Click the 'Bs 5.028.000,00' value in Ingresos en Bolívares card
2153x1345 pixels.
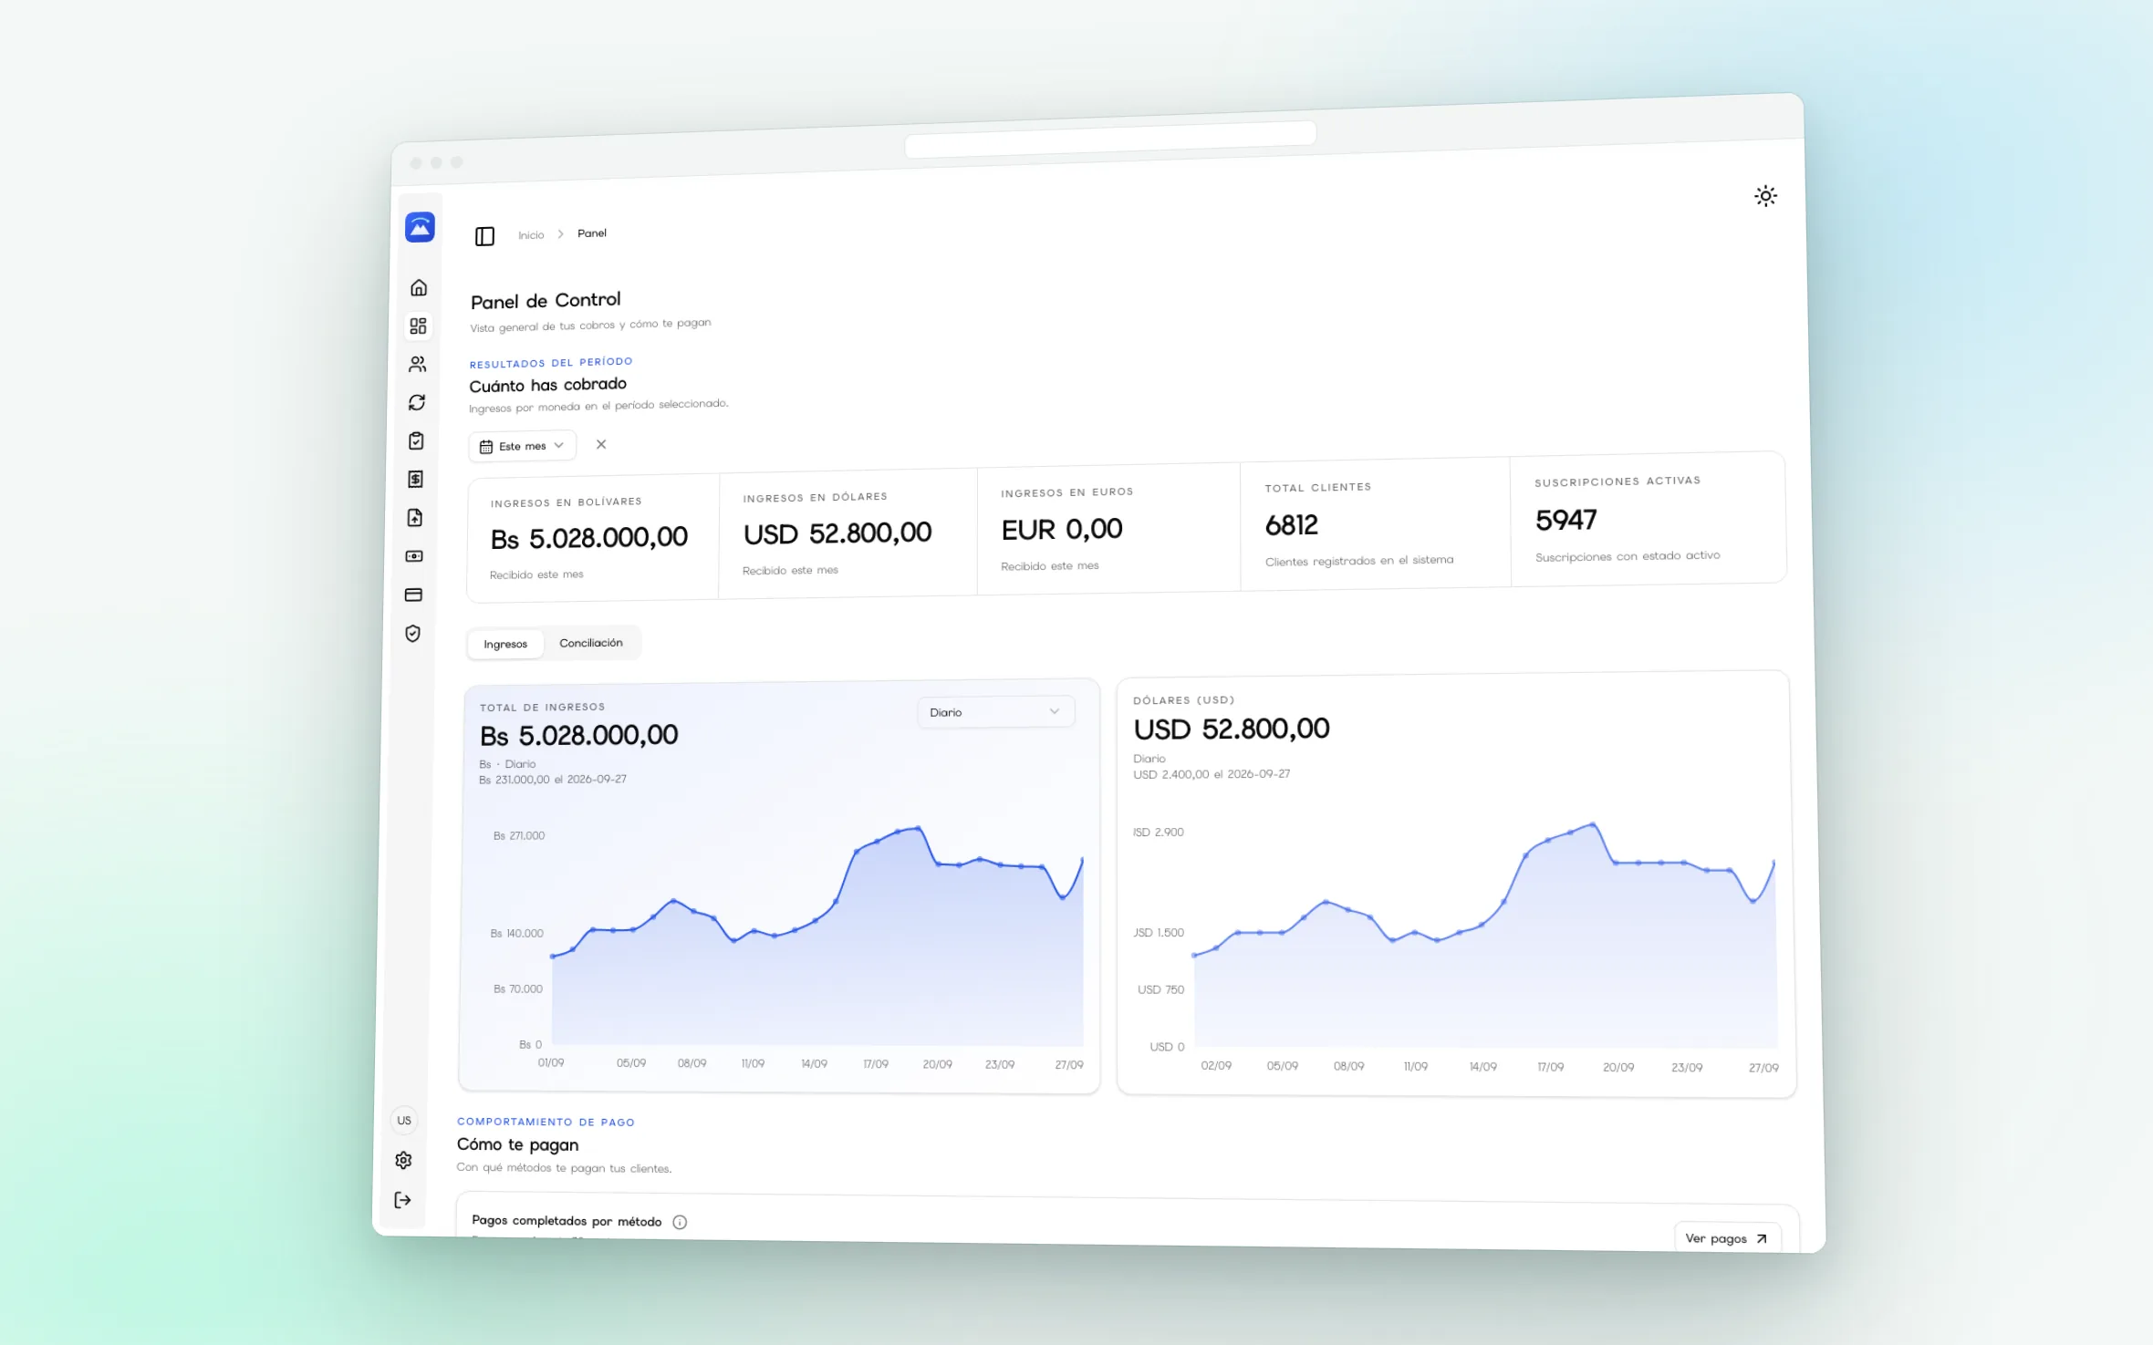tap(589, 538)
